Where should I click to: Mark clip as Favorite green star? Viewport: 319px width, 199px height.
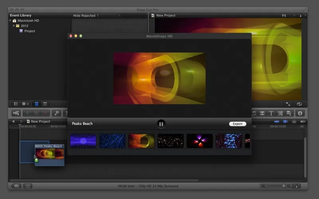coord(27,113)
